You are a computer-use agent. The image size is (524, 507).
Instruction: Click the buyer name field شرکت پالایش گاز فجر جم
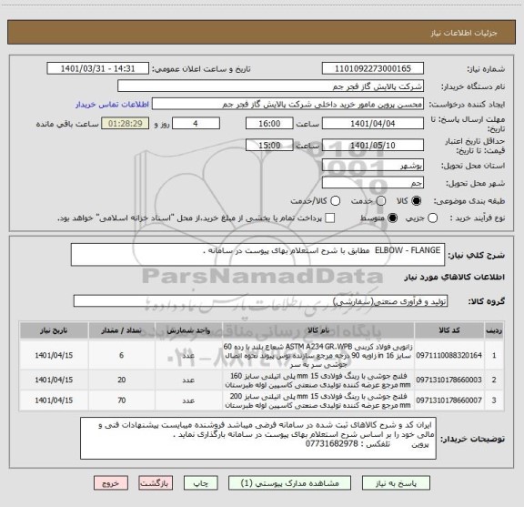[270, 86]
